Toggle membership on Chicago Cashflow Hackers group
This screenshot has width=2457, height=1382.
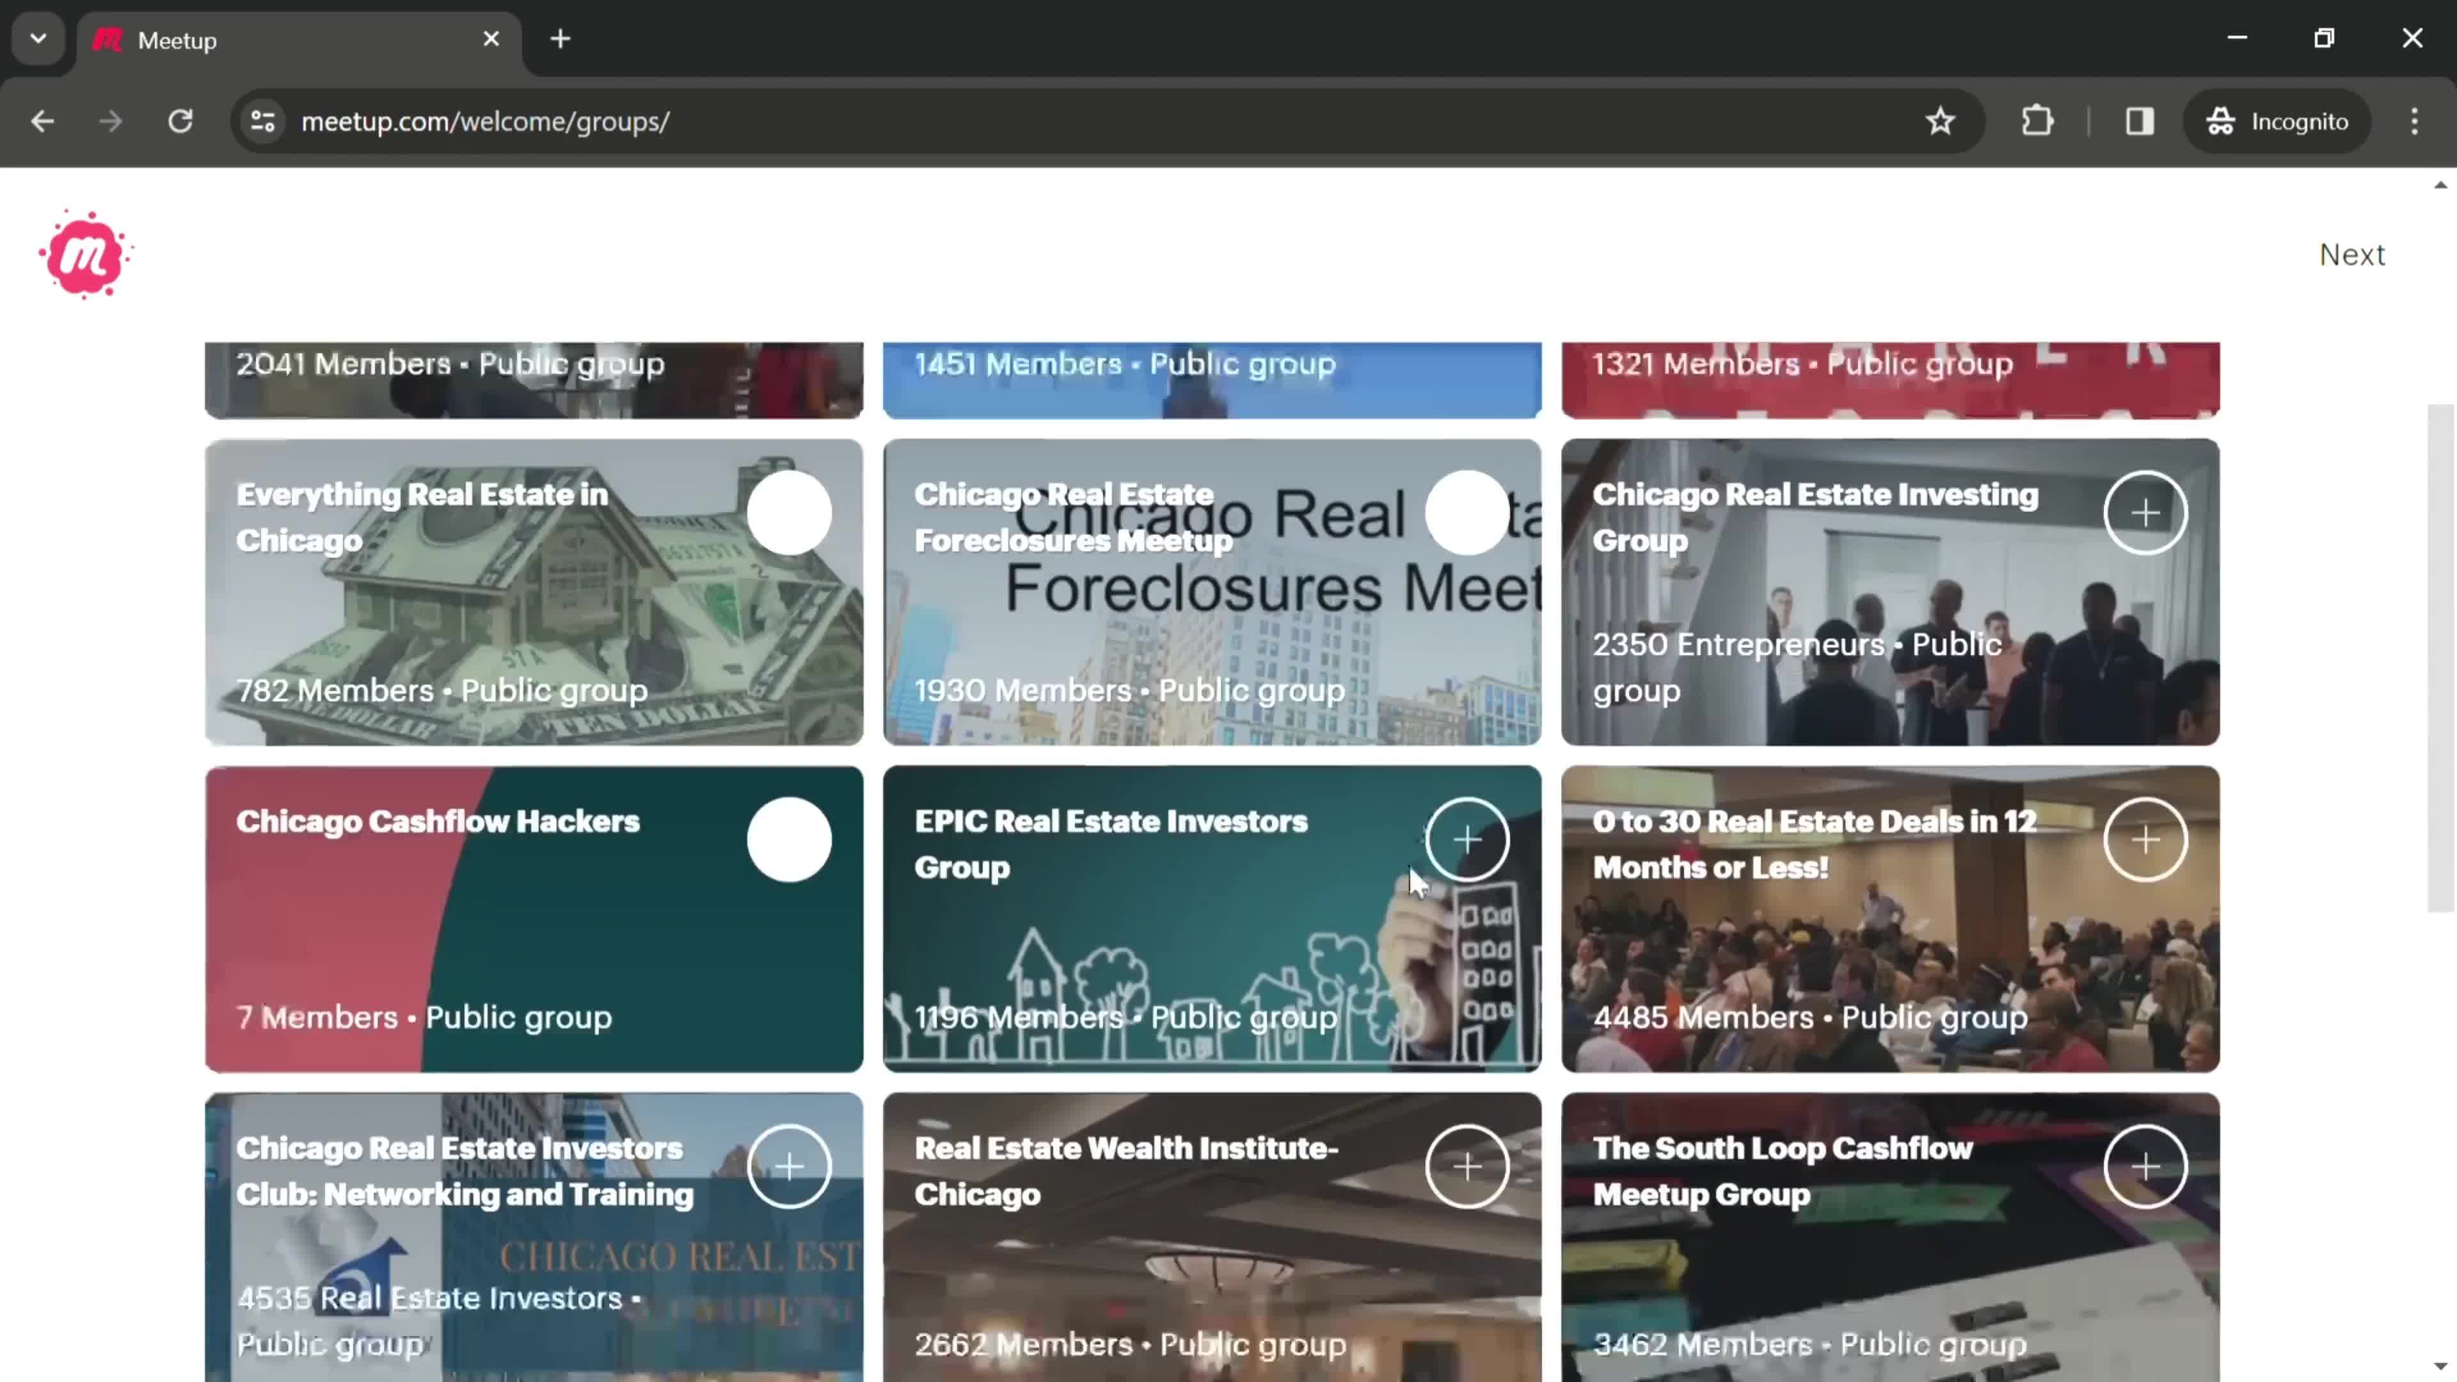click(790, 839)
